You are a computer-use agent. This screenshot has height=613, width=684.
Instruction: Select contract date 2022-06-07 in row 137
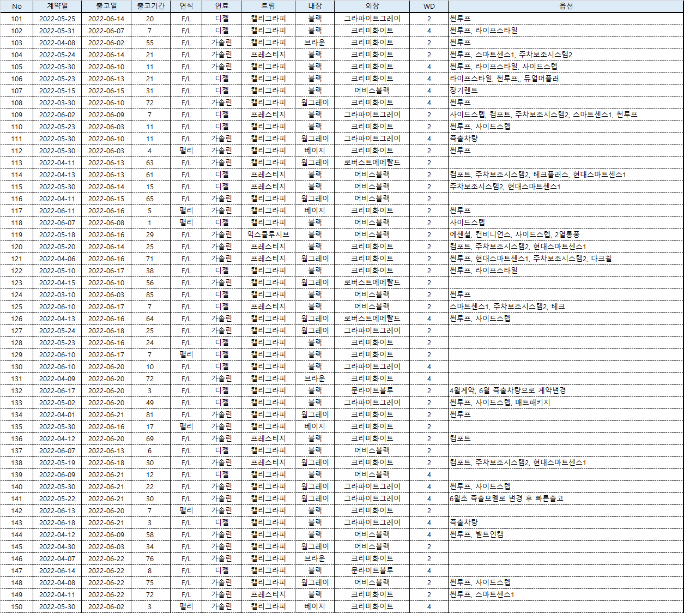point(57,450)
